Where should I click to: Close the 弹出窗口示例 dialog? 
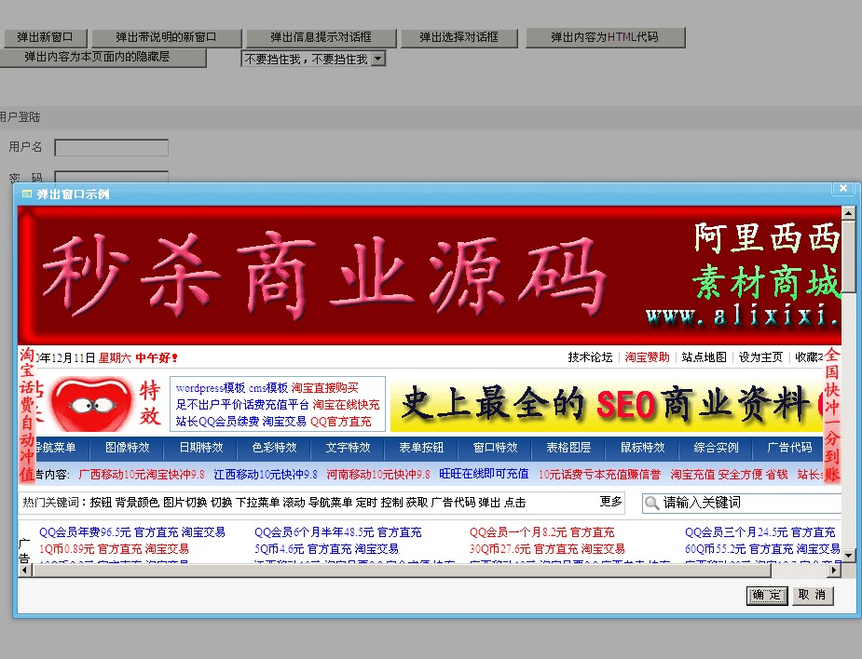coord(842,188)
